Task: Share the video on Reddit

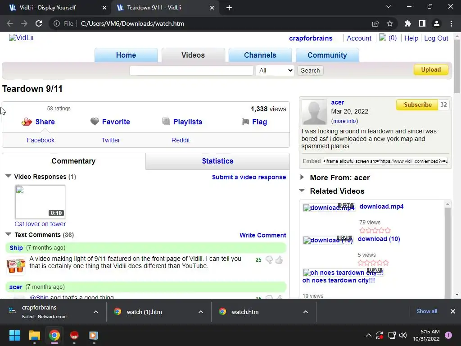Action: click(181, 140)
